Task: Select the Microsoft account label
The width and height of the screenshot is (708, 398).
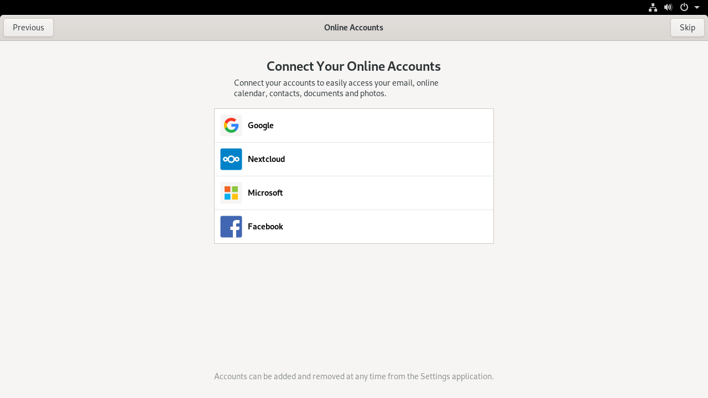Action: (265, 193)
